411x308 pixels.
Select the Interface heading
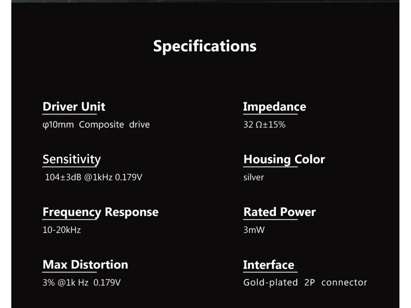(x=269, y=265)
